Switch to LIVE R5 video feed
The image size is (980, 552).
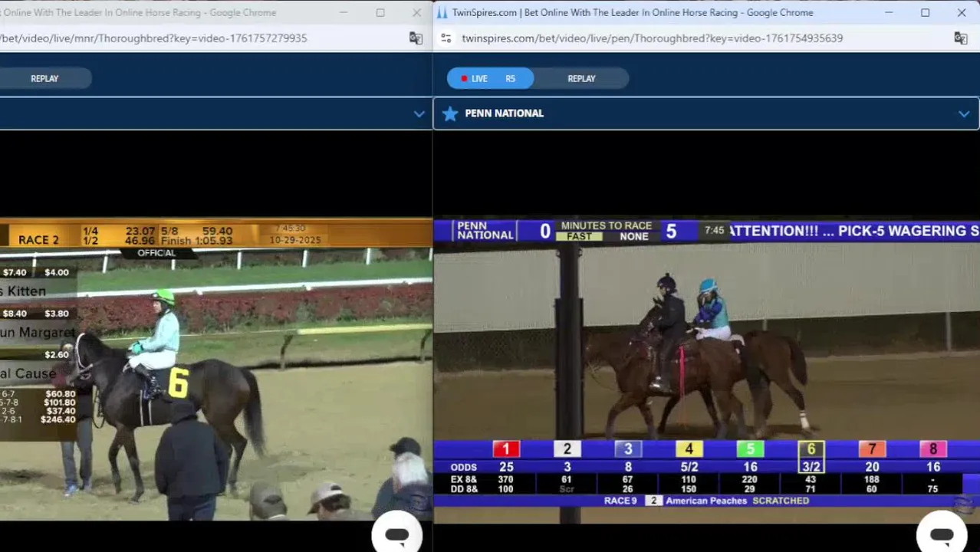point(489,78)
